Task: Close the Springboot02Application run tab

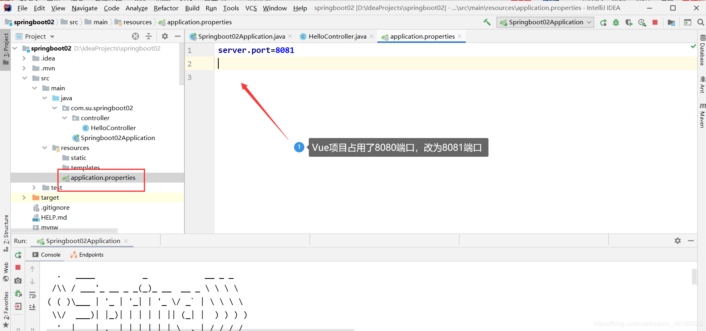Action: (x=126, y=241)
